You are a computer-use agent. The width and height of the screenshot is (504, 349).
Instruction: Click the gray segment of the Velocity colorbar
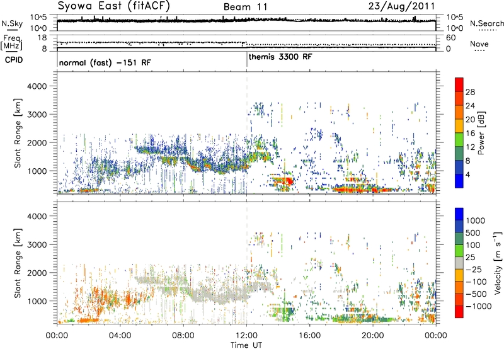[x=459, y=263]
